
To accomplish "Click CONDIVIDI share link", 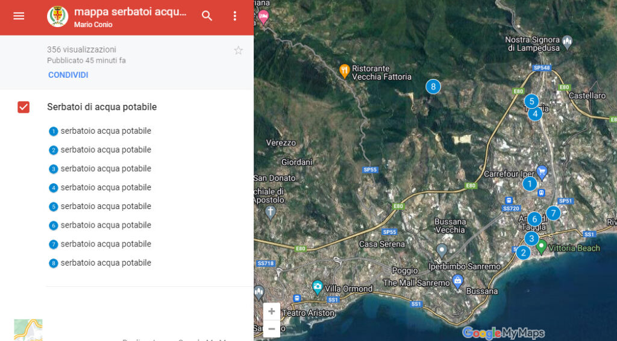I will [x=68, y=75].
